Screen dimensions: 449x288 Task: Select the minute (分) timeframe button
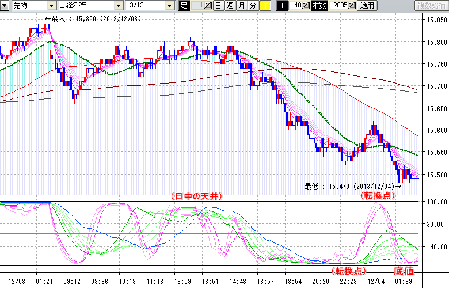(253, 6)
